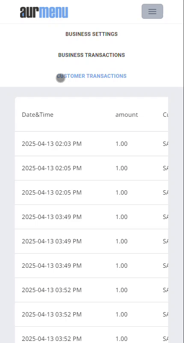Click the partially visible third column header
This screenshot has width=184, height=343.
pos(166,115)
